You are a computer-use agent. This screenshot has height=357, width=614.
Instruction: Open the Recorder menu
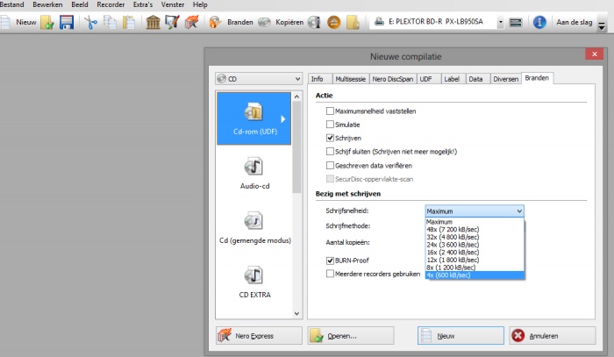(111, 4)
